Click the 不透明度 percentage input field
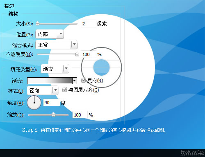This screenshot has width=205, height=157. (89, 54)
